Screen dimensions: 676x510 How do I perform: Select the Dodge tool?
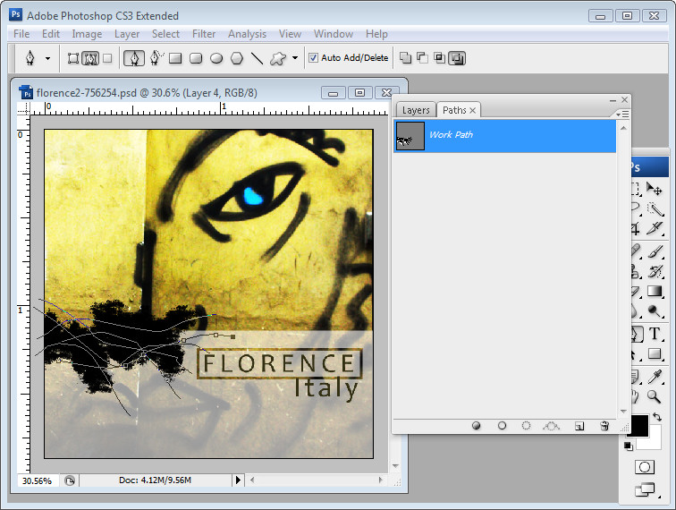click(x=655, y=311)
